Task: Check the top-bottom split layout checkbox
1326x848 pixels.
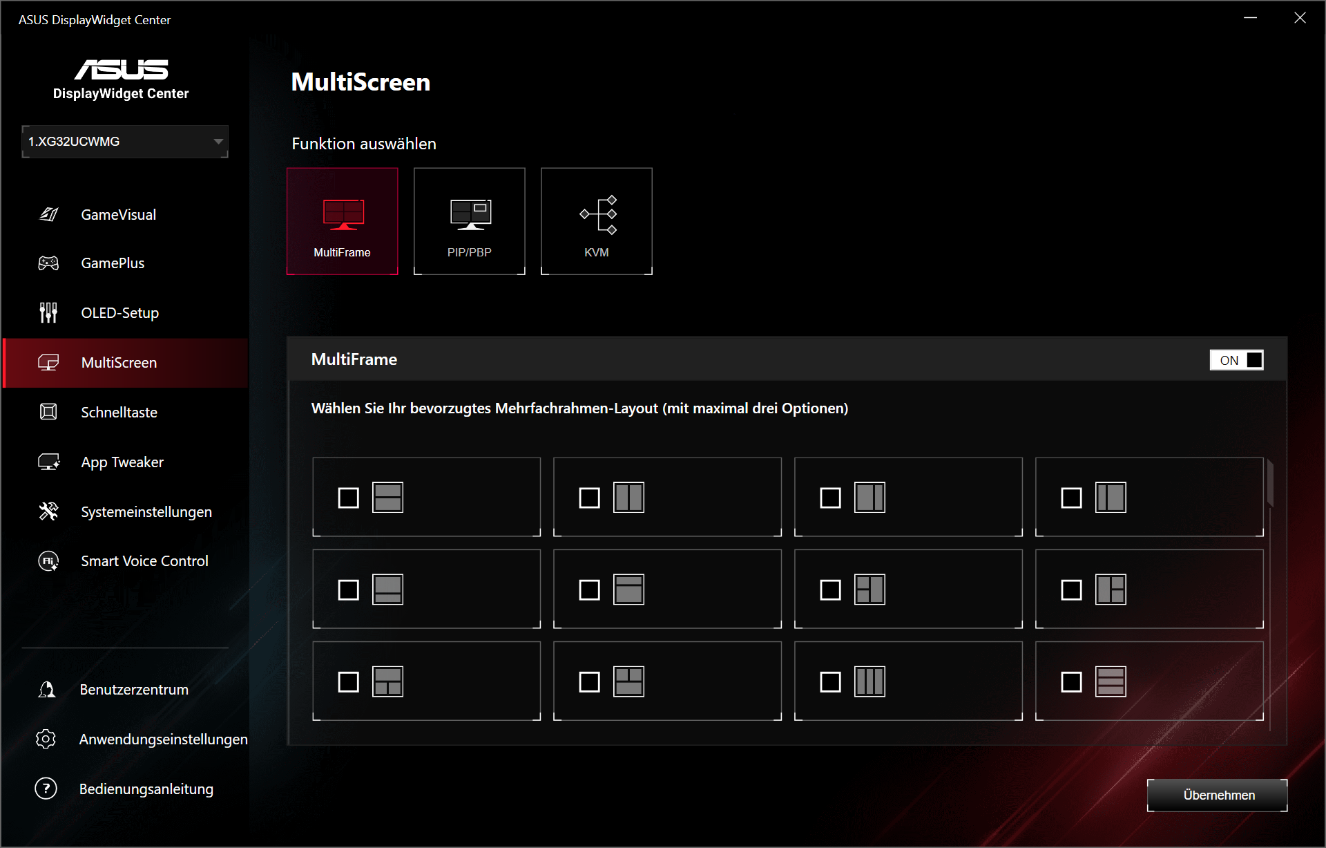Action: [348, 498]
